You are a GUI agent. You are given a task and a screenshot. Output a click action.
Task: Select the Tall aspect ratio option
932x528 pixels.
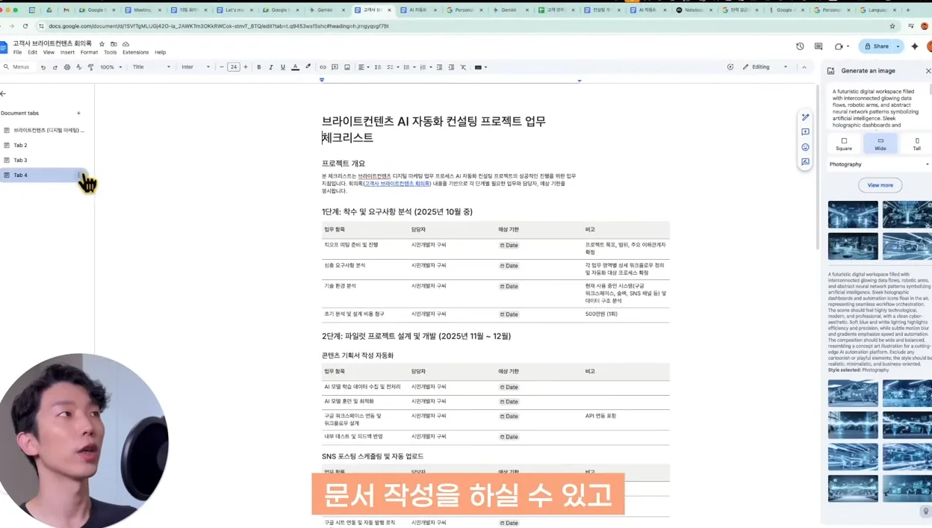click(x=916, y=144)
